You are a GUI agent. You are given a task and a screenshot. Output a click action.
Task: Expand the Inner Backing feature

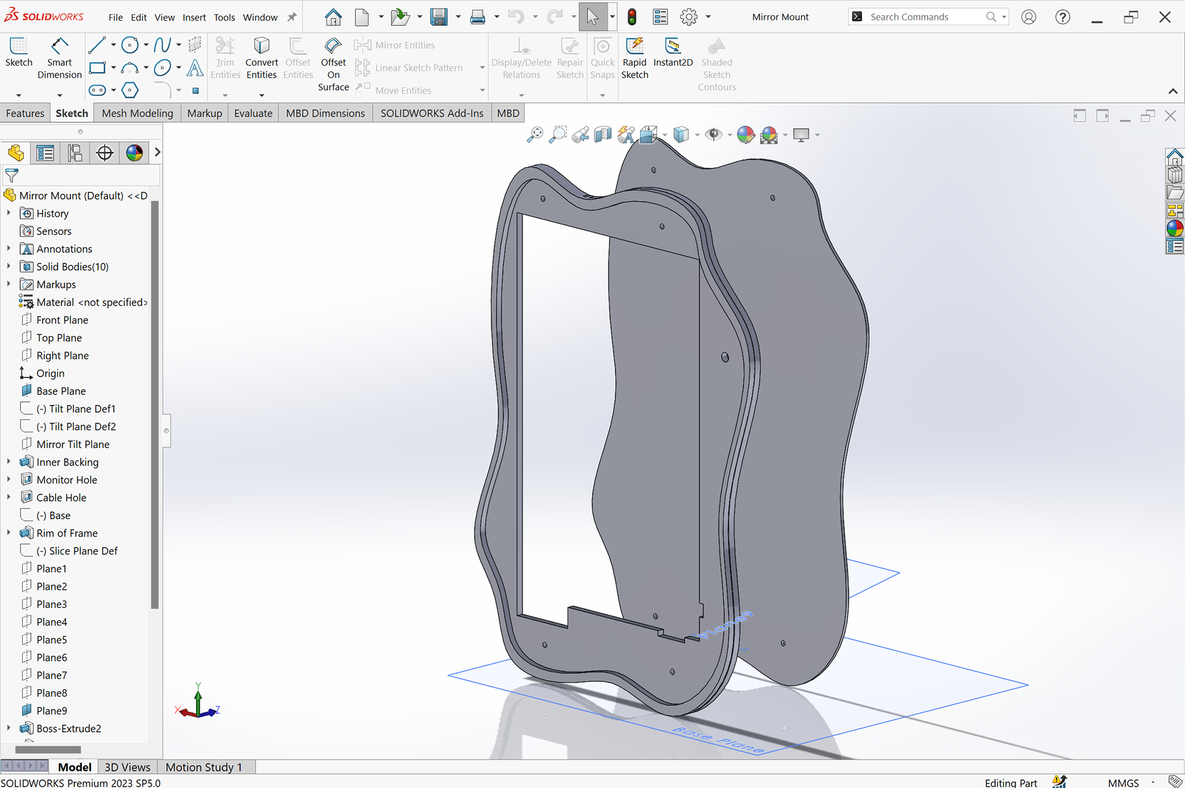point(9,462)
